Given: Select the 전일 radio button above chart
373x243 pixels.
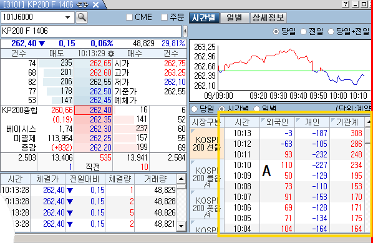Looking at the screenshot, I should click(303, 31).
